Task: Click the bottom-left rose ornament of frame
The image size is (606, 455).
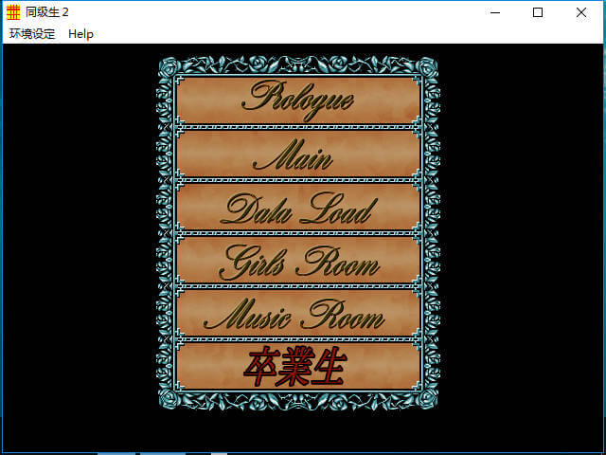Action: pos(169,397)
